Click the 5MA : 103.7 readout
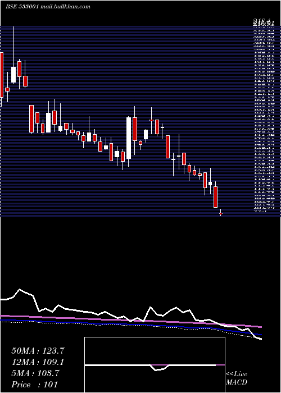This screenshot has width=281, height=393. pos(35,373)
